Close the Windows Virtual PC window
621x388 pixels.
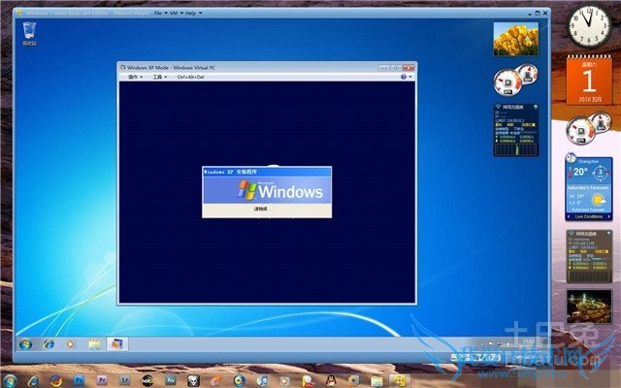pos(409,68)
